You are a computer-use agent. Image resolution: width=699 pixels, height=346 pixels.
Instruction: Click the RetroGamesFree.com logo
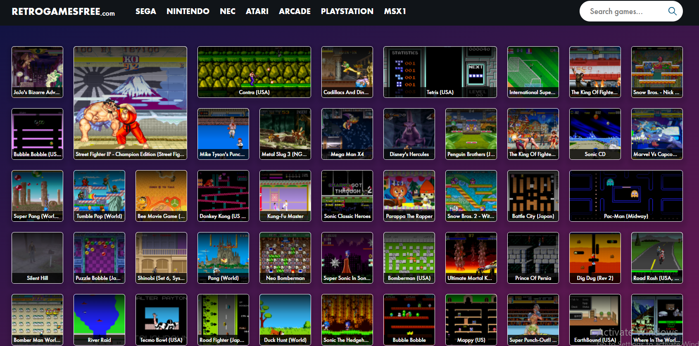[63, 12]
